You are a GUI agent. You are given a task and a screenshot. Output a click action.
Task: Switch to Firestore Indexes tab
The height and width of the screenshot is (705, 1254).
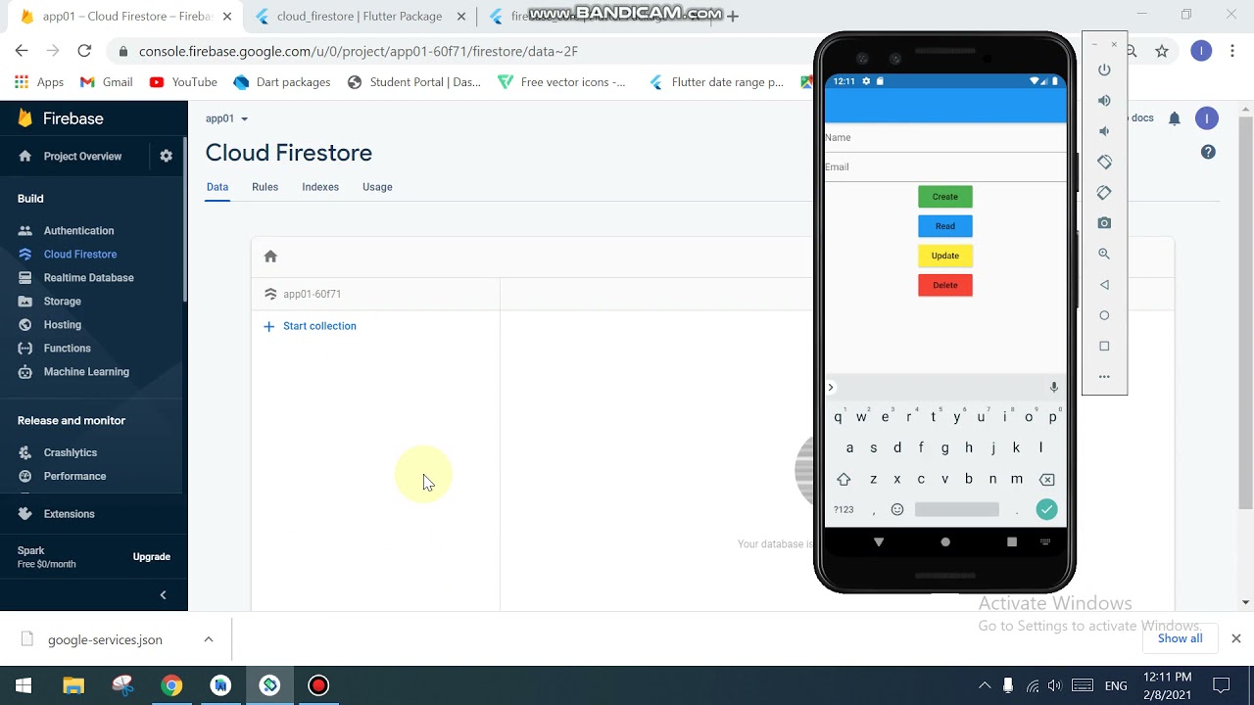(320, 187)
